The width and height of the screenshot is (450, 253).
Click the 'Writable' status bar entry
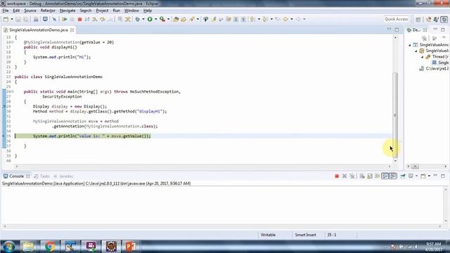pos(268,235)
